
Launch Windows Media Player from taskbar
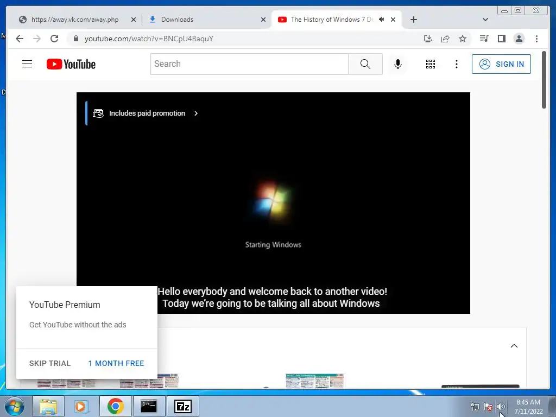pos(81,406)
